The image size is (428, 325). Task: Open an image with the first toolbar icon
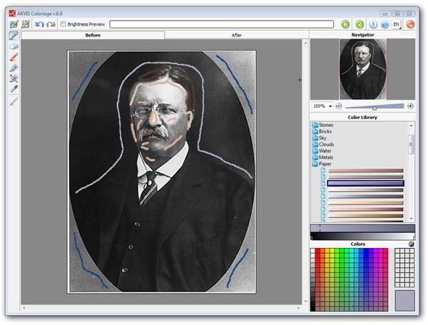pos(14,24)
